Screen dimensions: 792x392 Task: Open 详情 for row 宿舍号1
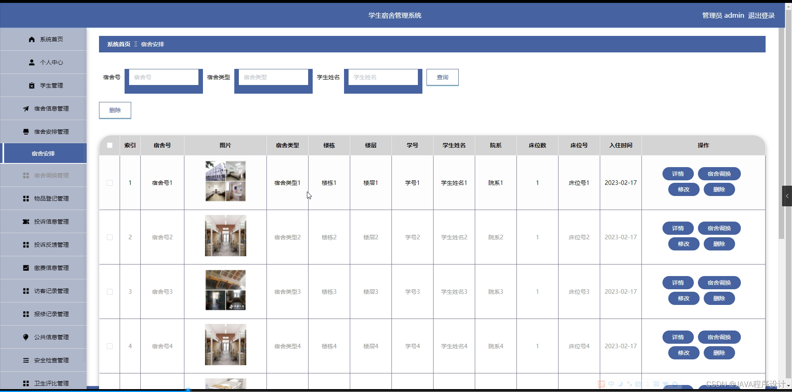coord(678,174)
